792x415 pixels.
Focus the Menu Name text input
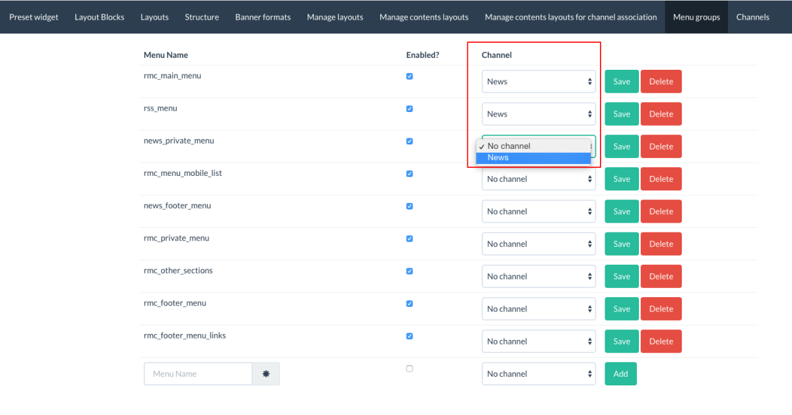tap(198, 373)
